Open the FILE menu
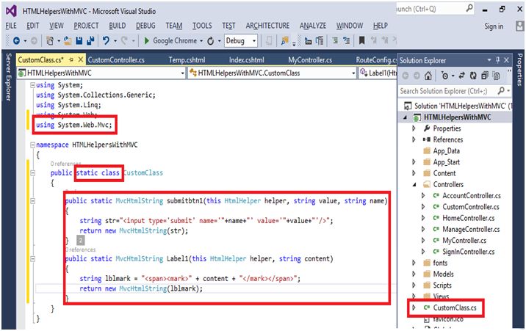This screenshot has height=331, width=526. 11,26
